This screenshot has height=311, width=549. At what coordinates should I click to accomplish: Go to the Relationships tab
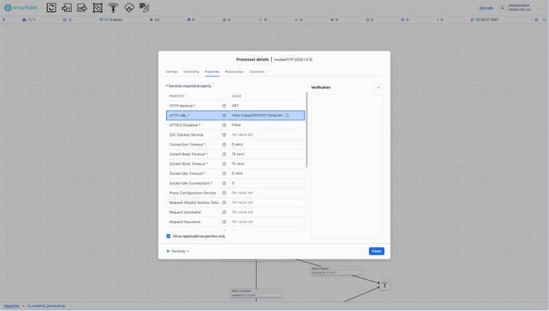tap(234, 71)
